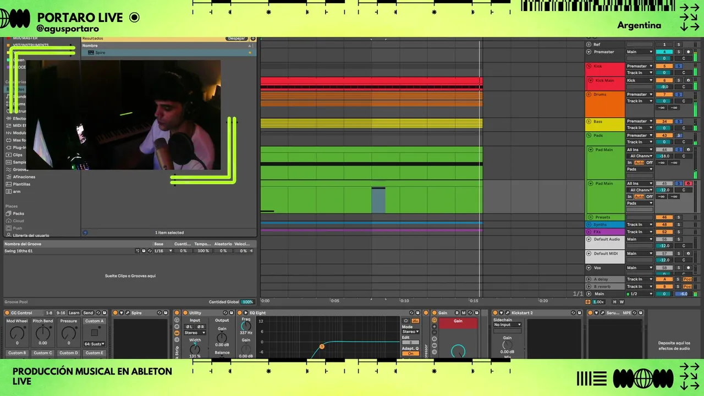Unfold the Drums group
The image size is (704, 396).
point(588,95)
